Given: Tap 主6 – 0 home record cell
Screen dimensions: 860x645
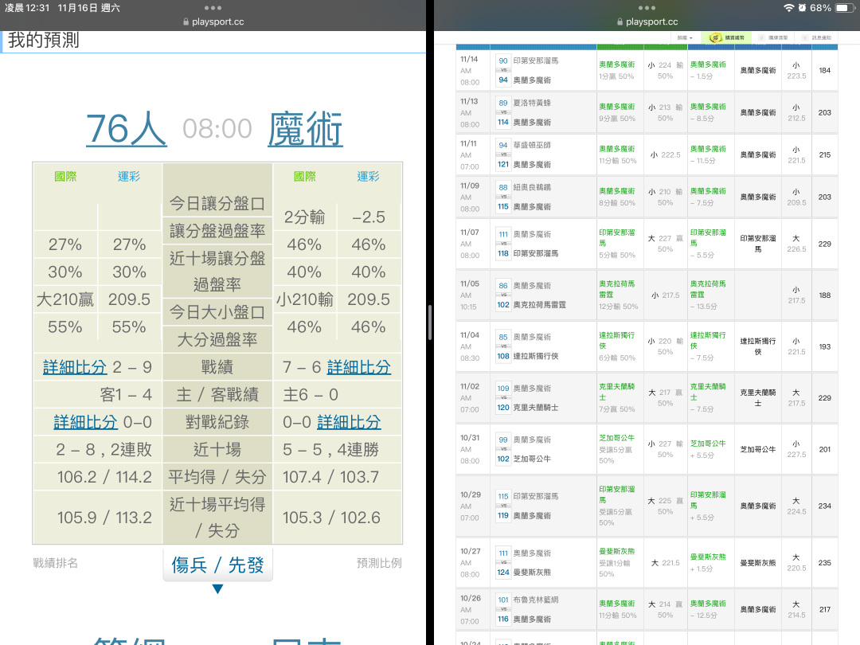Looking at the screenshot, I should 338,395.
